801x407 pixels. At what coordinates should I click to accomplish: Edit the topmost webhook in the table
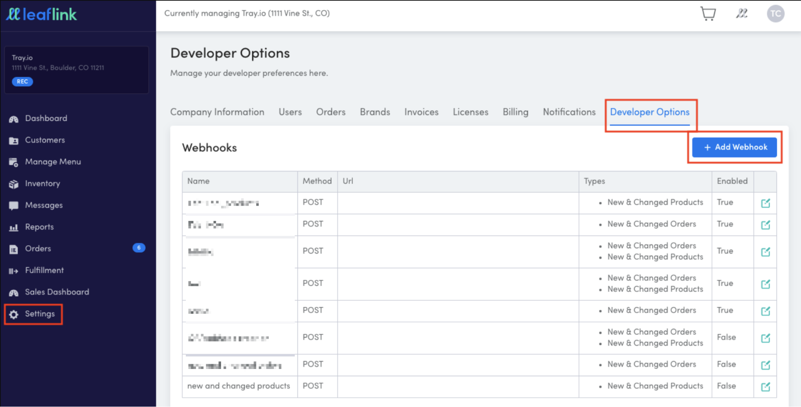point(765,203)
